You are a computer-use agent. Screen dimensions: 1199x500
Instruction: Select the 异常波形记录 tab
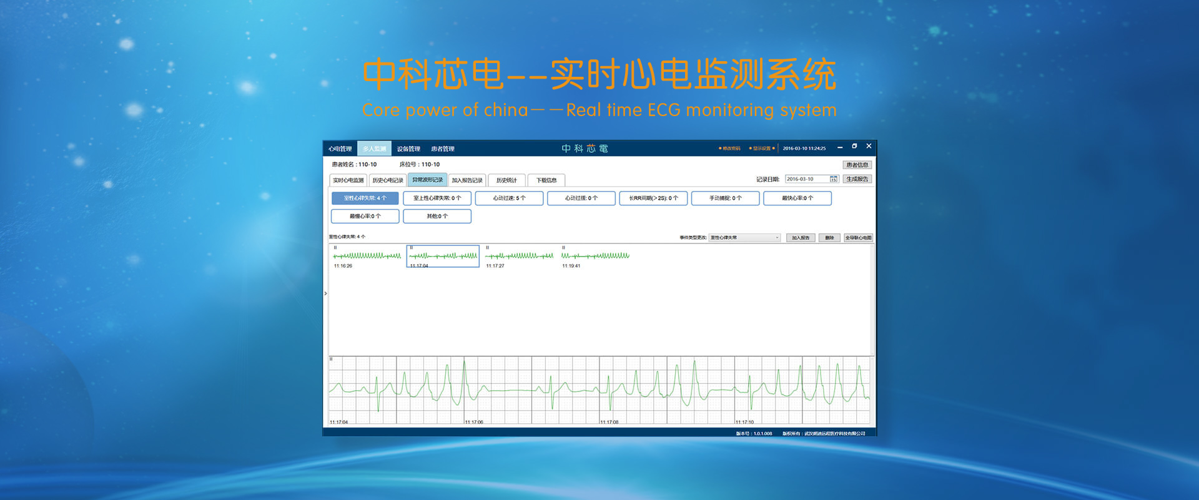(x=427, y=180)
